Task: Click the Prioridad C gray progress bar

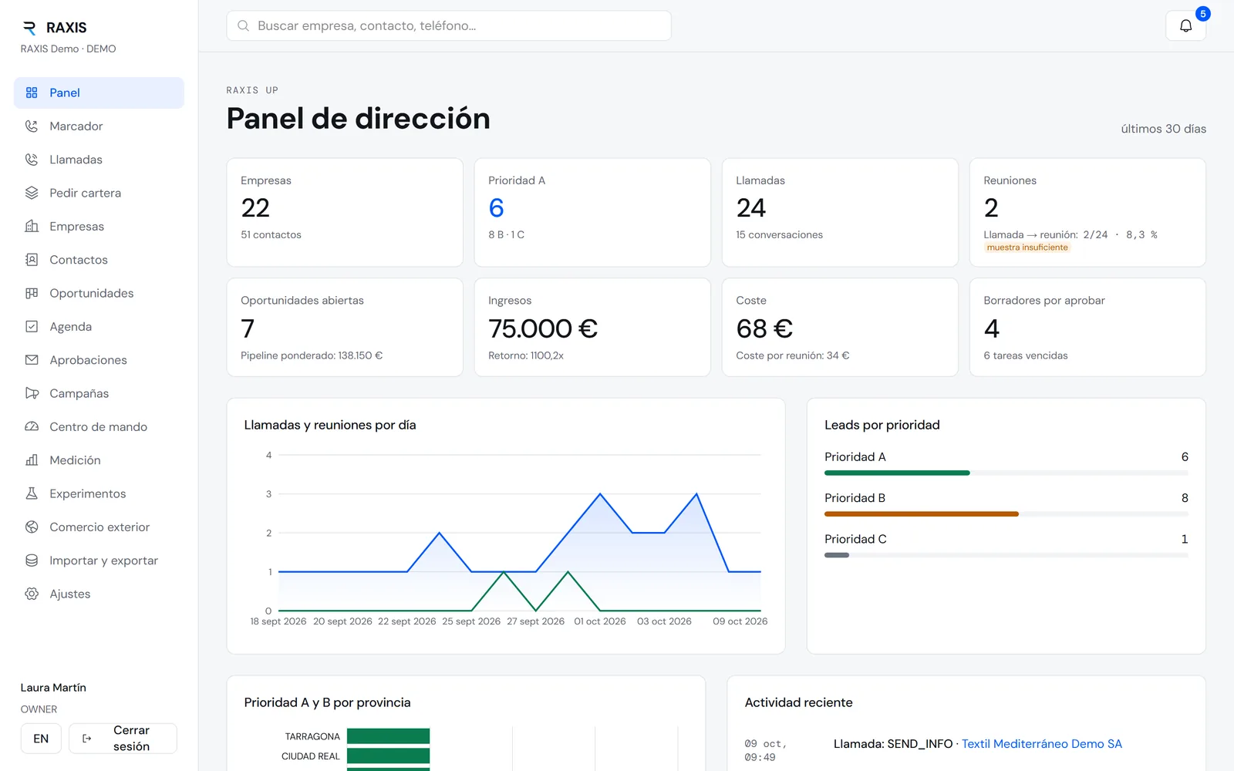Action: click(x=837, y=555)
